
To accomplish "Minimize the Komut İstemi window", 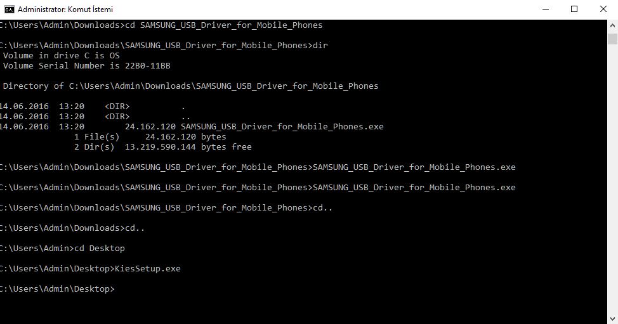I will [x=546, y=9].
